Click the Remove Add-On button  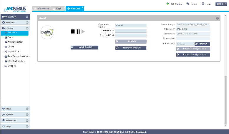tap(131, 48)
